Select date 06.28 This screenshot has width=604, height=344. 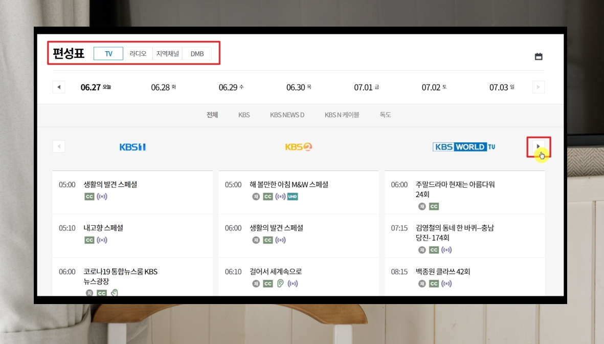click(163, 88)
